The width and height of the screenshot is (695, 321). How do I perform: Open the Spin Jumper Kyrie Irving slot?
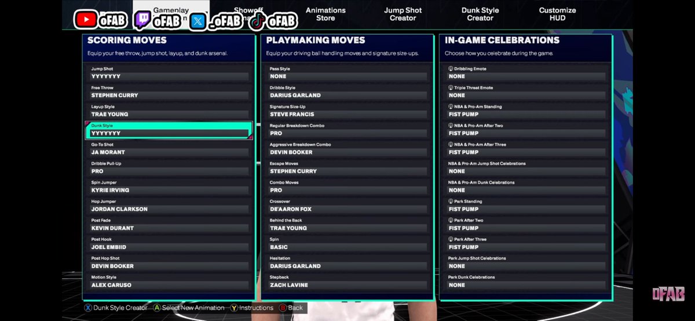169,187
